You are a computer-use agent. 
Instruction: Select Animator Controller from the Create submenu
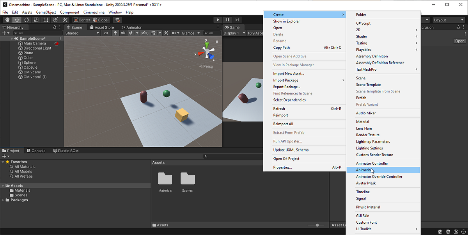coord(372,163)
